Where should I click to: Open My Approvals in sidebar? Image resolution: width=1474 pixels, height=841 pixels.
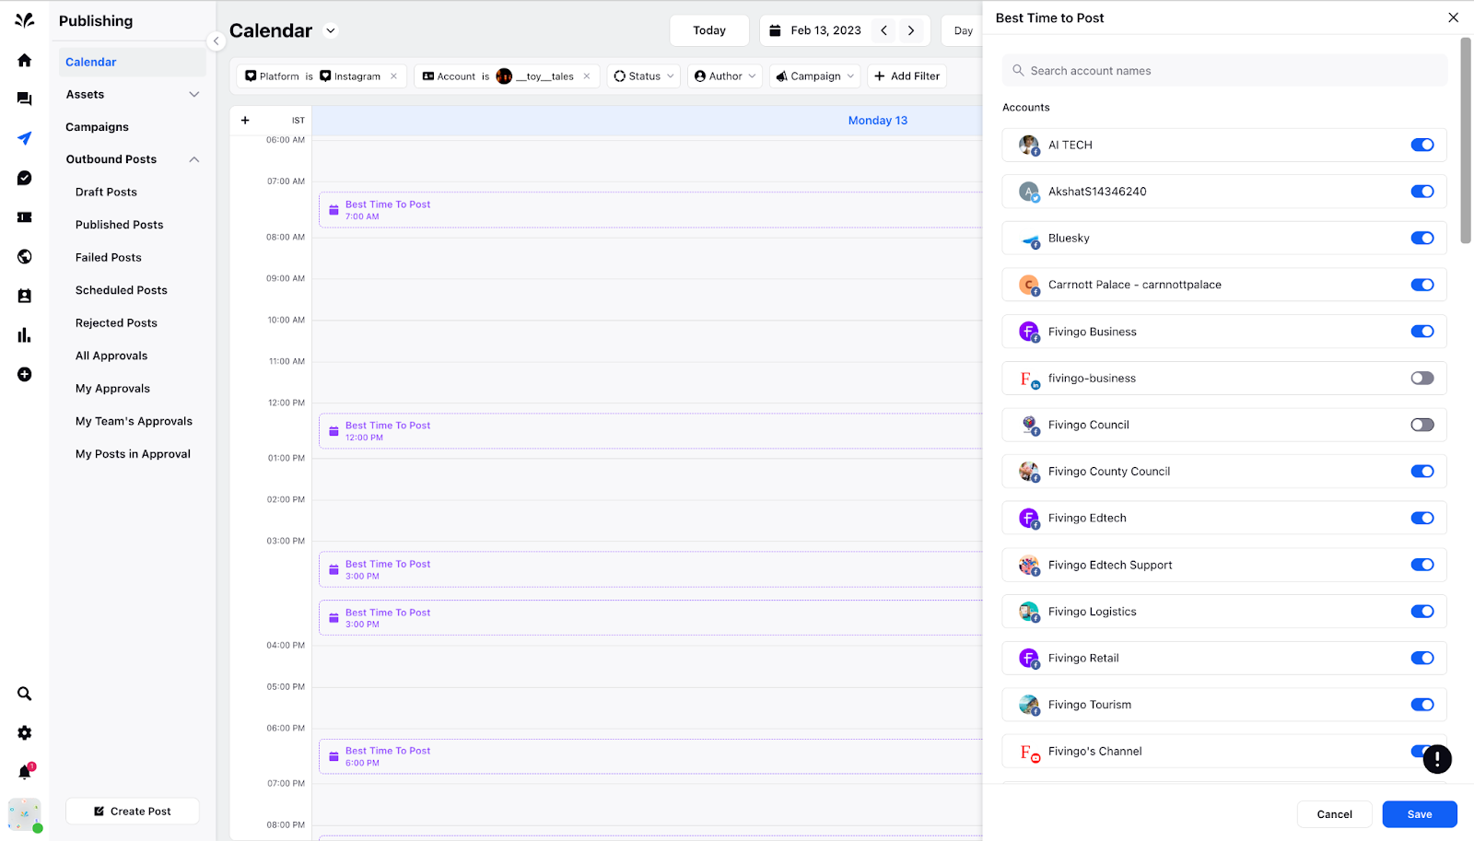112,389
